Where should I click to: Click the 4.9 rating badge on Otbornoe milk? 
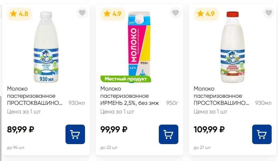tap(206, 14)
